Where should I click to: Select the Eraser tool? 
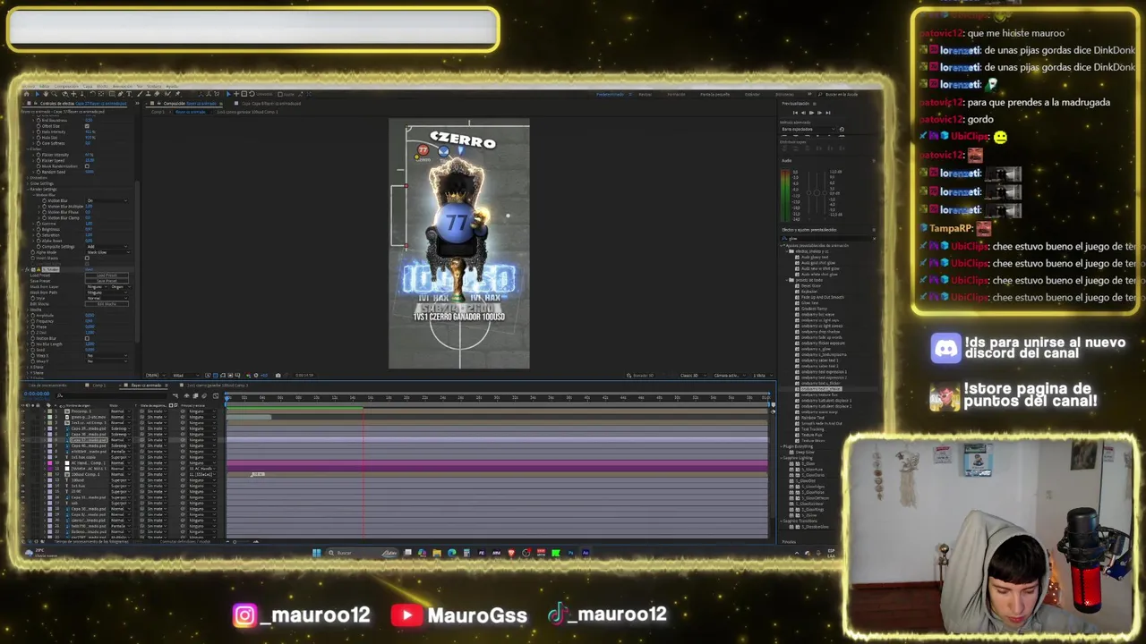coord(157,94)
